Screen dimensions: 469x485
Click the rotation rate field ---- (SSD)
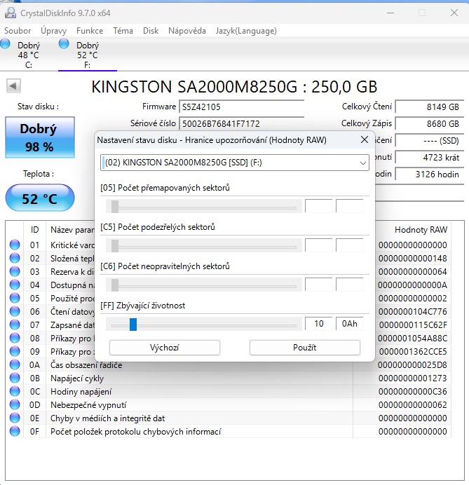click(x=430, y=141)
